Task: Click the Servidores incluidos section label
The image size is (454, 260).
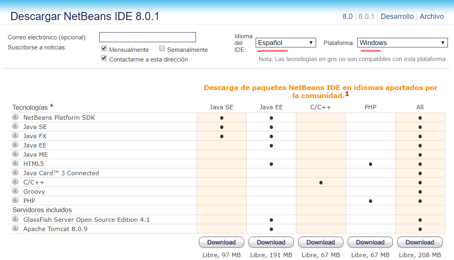Action: [42, 210]
